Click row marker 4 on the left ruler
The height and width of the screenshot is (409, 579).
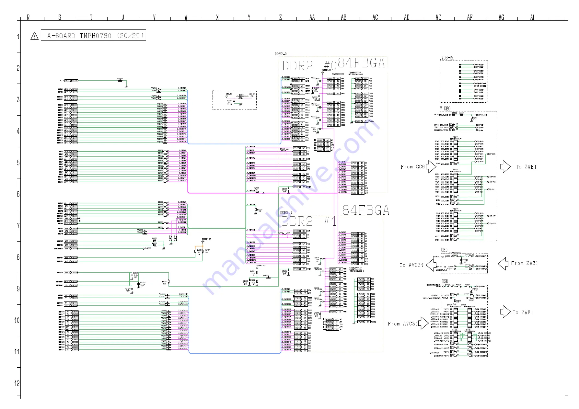click(18, 131)
